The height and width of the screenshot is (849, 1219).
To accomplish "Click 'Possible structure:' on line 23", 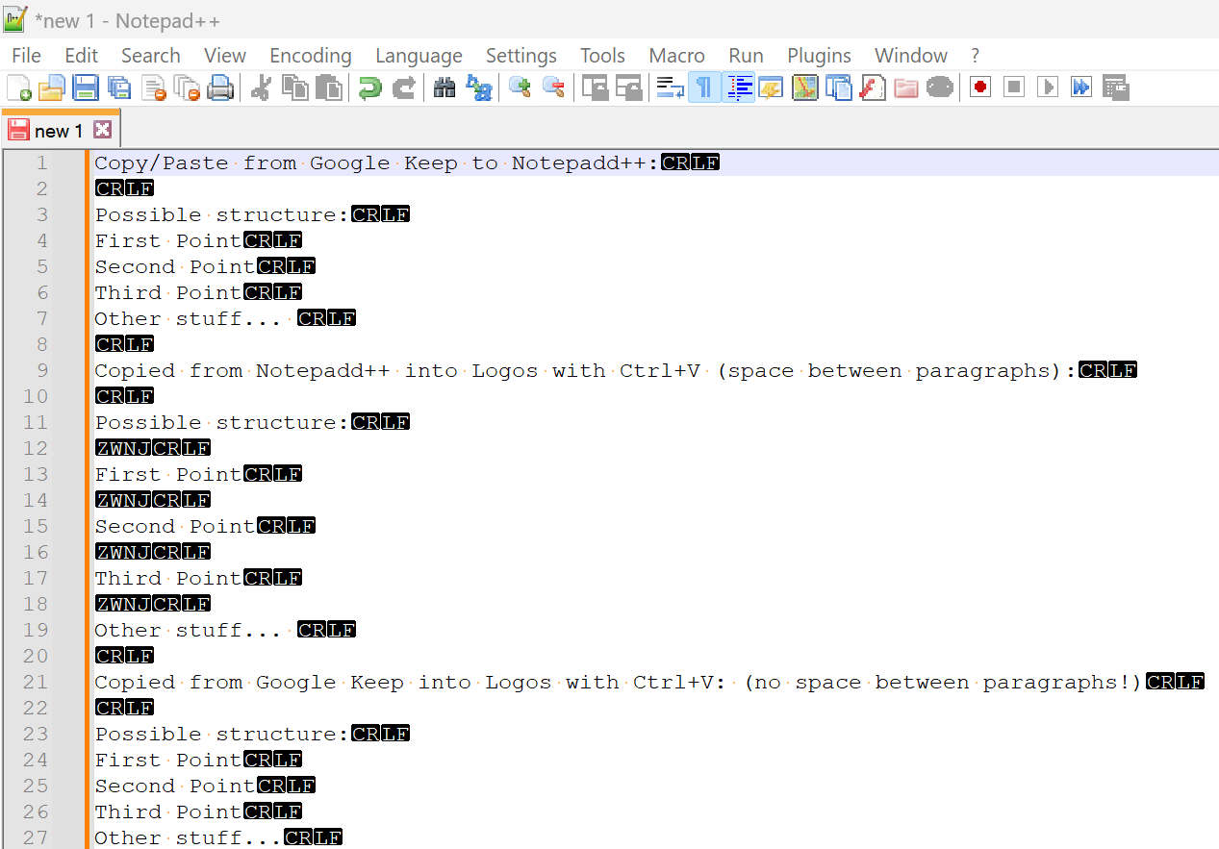I will (x=222, y=734).
